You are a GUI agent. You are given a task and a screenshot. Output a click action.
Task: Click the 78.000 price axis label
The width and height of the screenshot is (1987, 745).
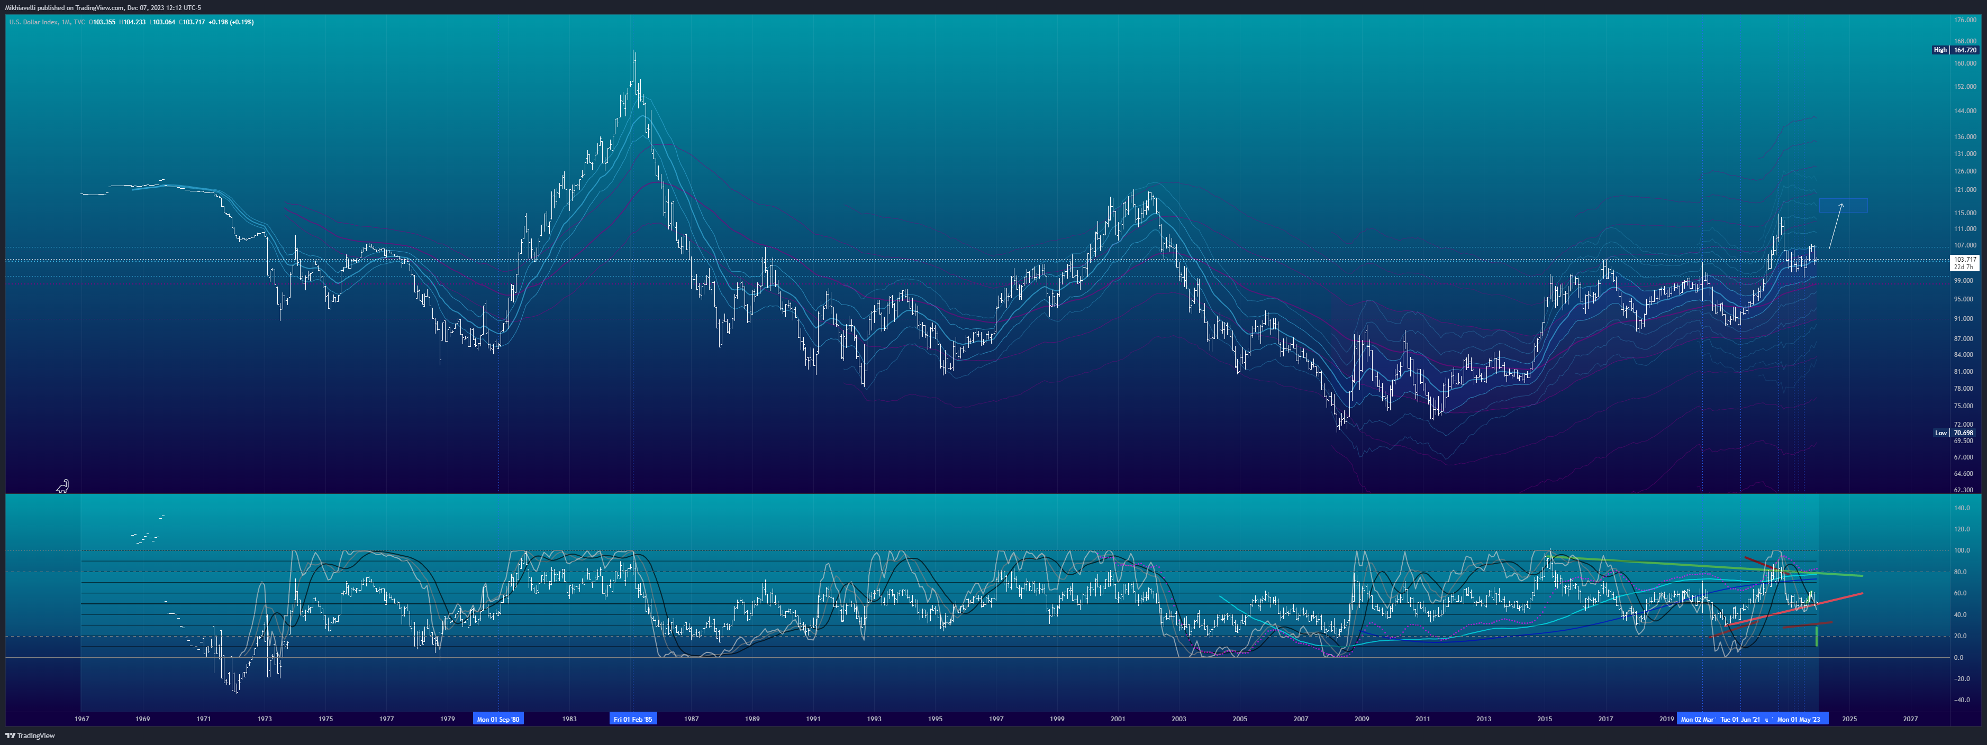(x=1965, y=388)
